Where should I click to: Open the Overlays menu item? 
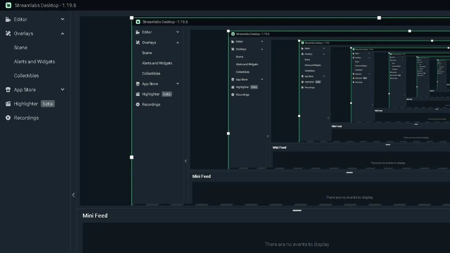(24, 33)
